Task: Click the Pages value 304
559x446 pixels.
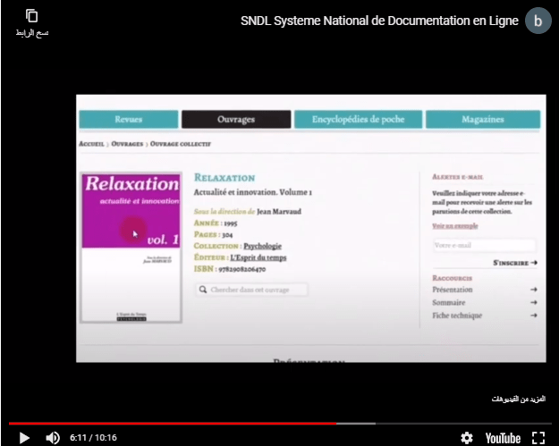Action: (227, 235)
